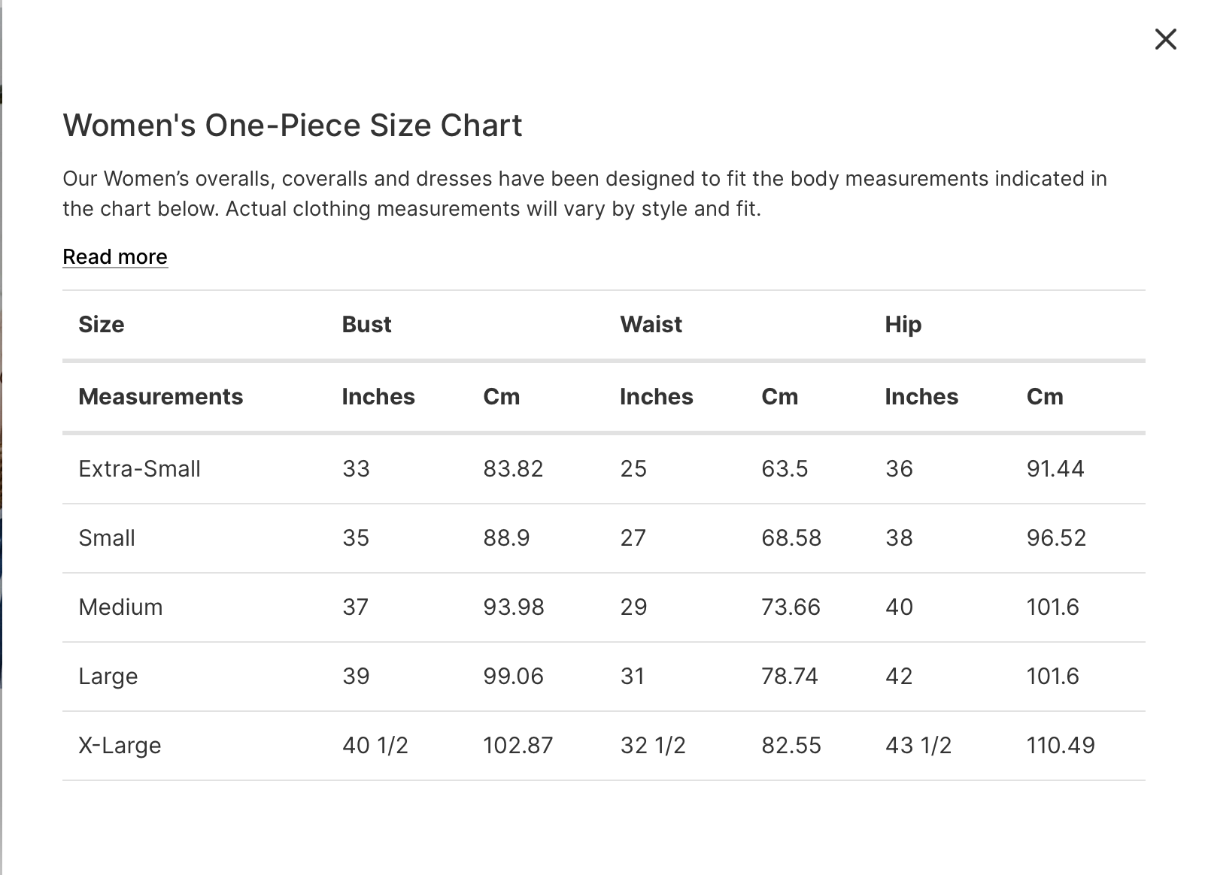Click the Size column header
This screenshot has width=1205, height=875.
(x=102, y=325)
